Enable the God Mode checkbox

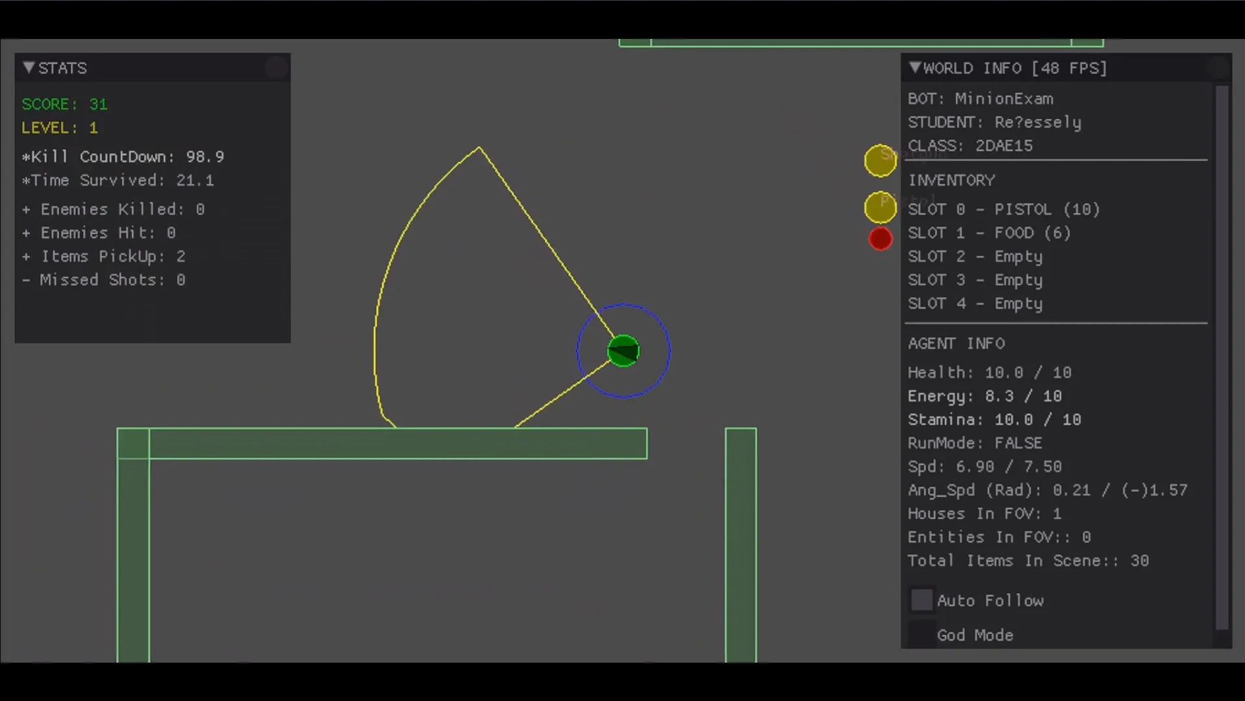point(922,635)
